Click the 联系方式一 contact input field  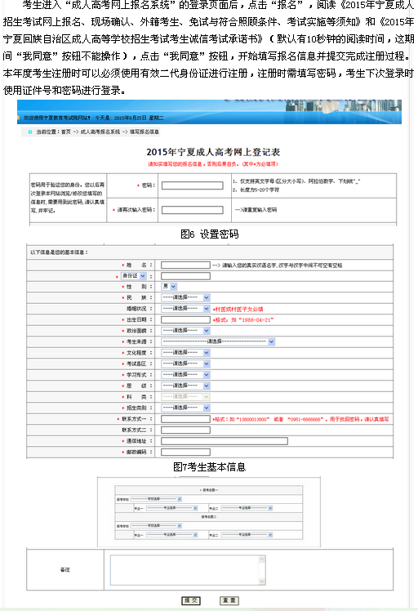tap(185, 419)
